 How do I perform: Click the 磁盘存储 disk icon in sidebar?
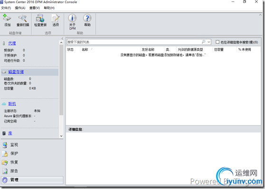(x=4, y=72)
